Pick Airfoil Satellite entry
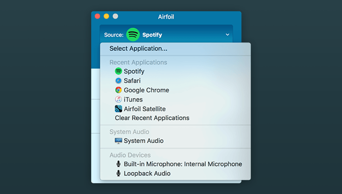The image size is (342, 194). pyautogui.click(x=145, y=109)
